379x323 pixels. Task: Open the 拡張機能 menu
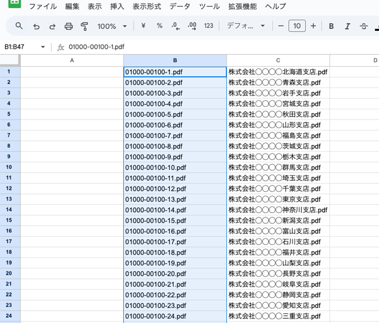(243, 7)
